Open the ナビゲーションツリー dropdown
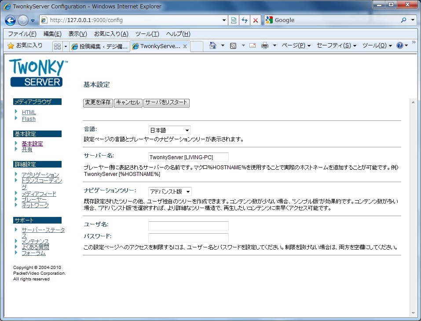421x321 pixels. (x=170, y=191)
